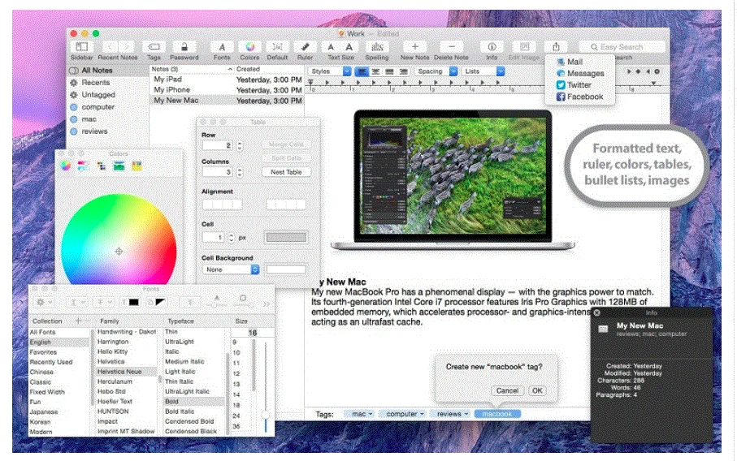Open the Tags toolbar icon
Screen dimensions: 737x461
tap(154, 46)
